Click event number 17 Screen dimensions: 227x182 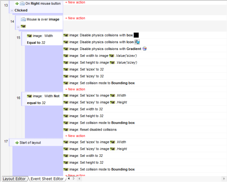6,142
